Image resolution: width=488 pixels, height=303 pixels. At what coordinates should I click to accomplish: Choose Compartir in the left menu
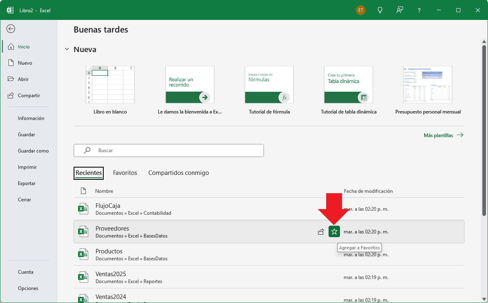(28, 96)
